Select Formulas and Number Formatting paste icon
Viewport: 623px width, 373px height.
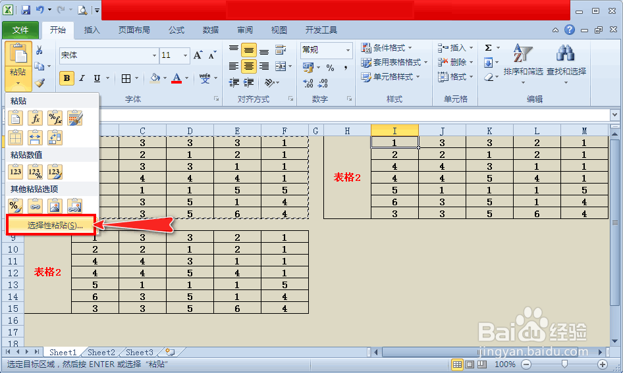click(55, 118)
